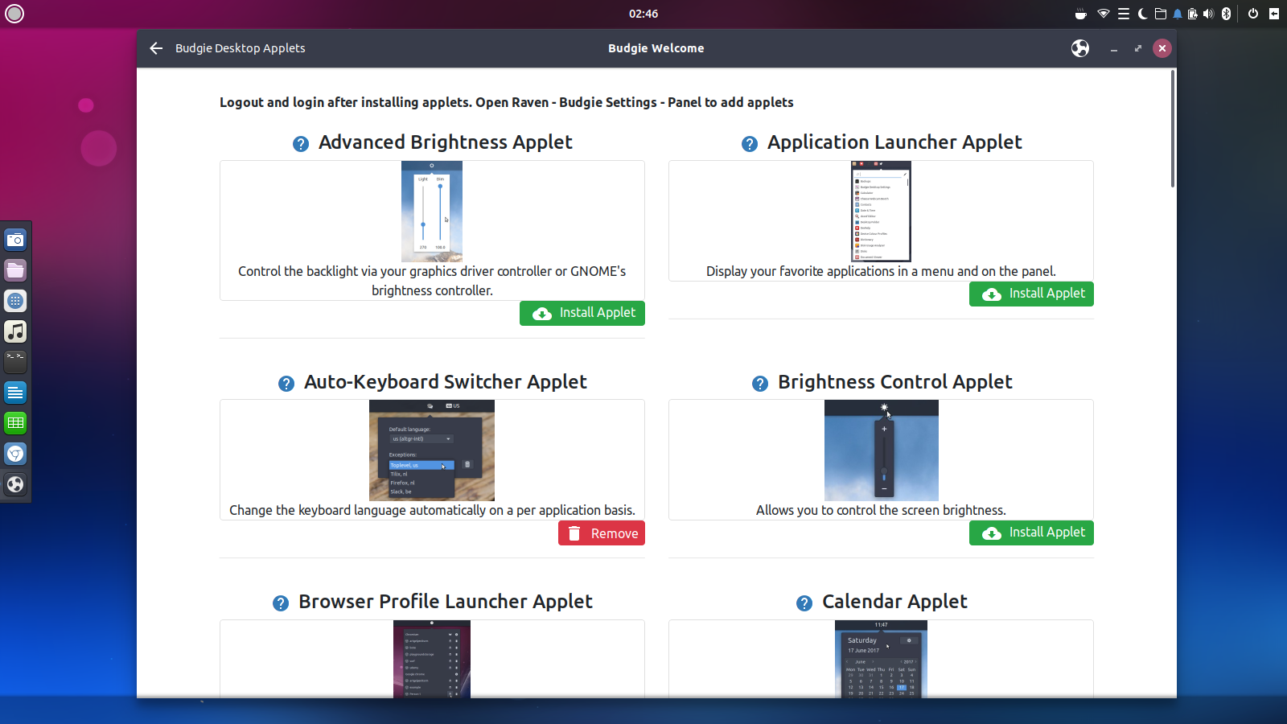The width and height of the screenshot is (1287, 724).
Task: Remove the Auto-Keyboard Switcher Applet
Action: tap(602, 533)
